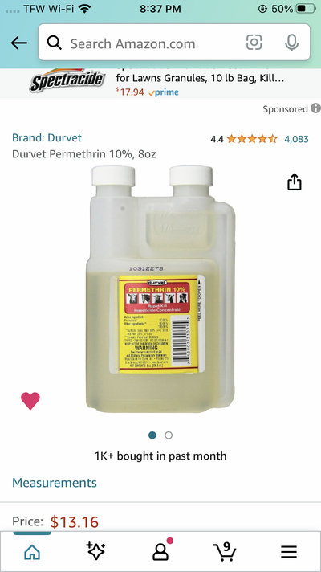Open the Brand: Durvet link
Screen dimensions: 321x572
pyautogui.click(x=47, y=138)
